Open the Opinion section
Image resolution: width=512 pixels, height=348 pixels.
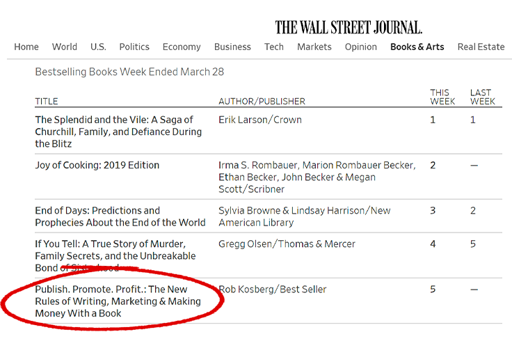click(x=361, y=47)
